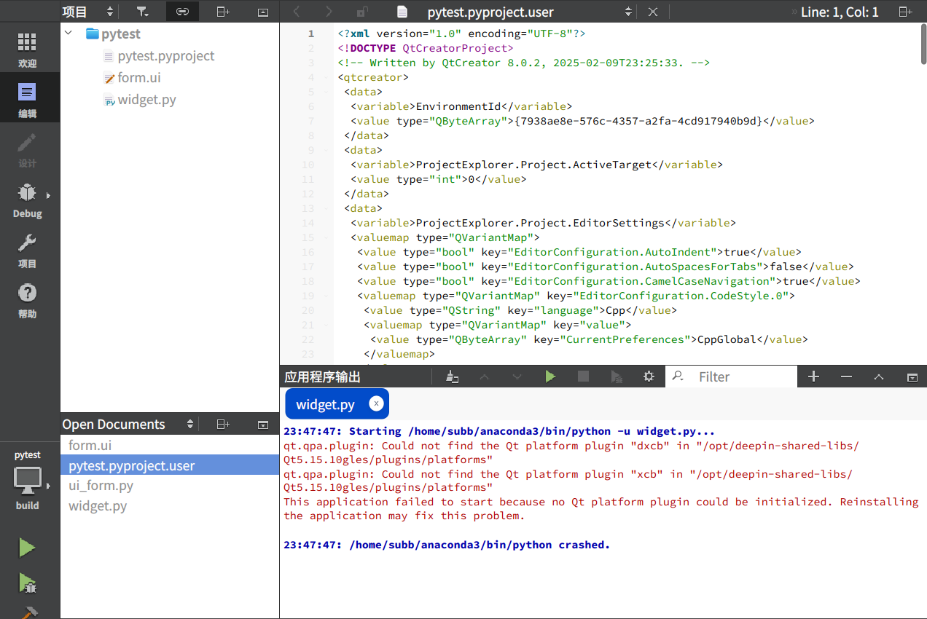This screenshot has height=619, width=927.
Task: Clear the application output with the broom icon
Action: [x=453, y=376]
